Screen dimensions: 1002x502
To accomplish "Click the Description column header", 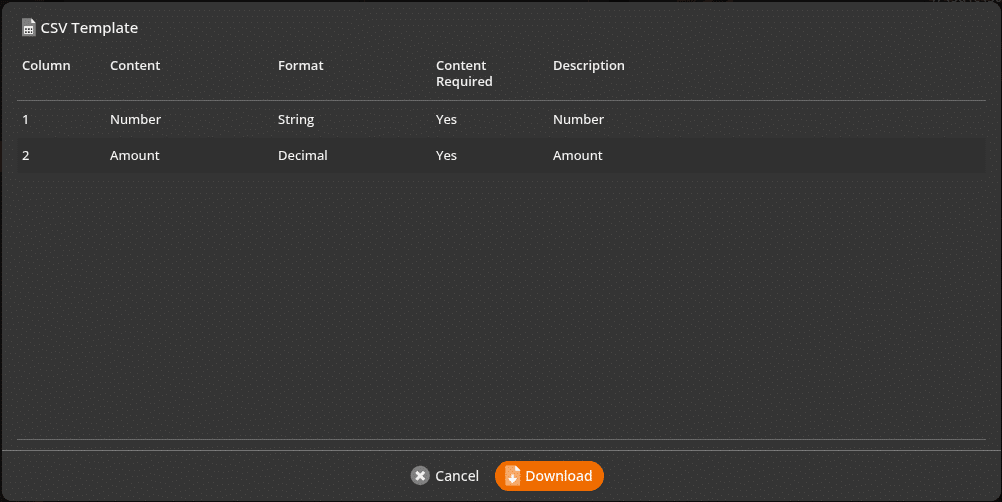I will [589, 65].
